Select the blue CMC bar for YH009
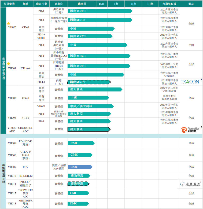Image resolution: width=203 pixels, height=209 pixels. click(x=80, y=167)
